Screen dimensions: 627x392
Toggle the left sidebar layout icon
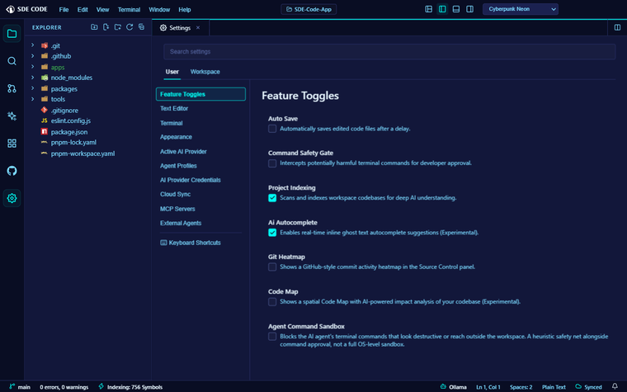[x=442, y=9]
